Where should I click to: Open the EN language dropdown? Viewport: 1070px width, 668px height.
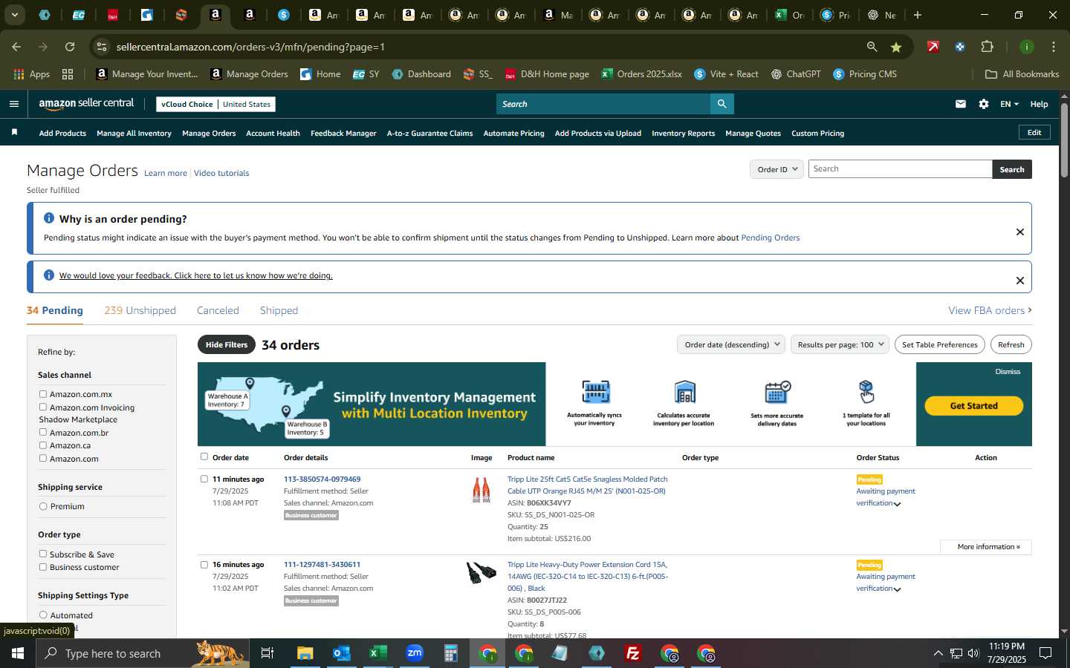point(1009,104)
